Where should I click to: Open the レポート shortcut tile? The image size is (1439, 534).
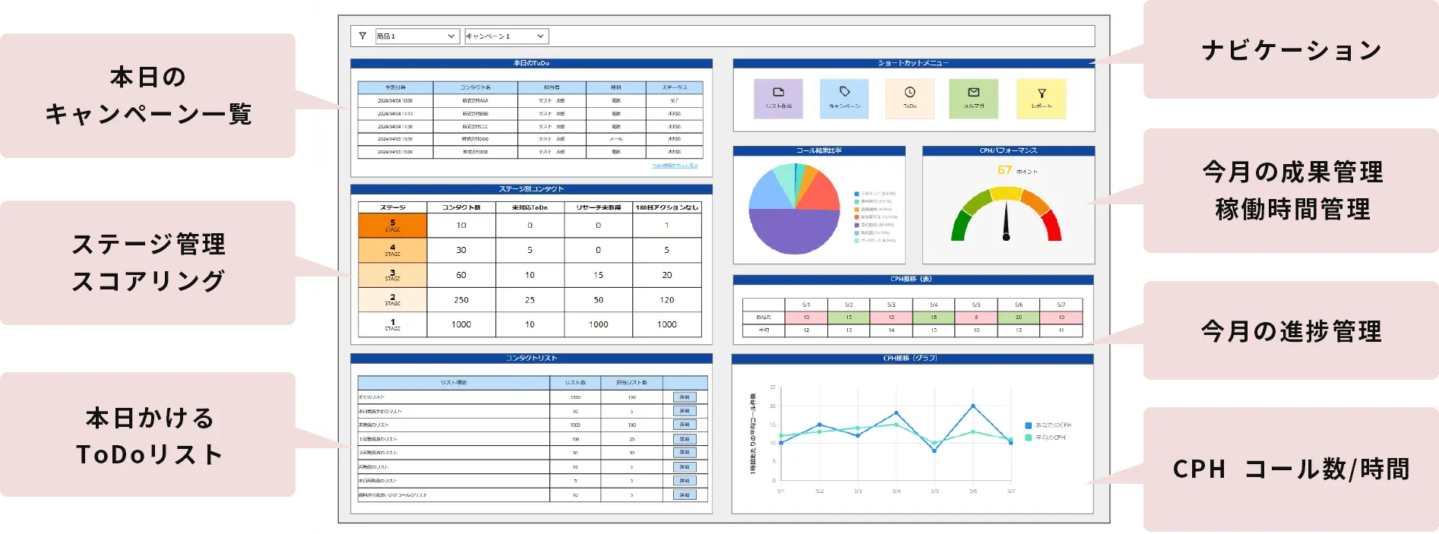pos(1041,98)
